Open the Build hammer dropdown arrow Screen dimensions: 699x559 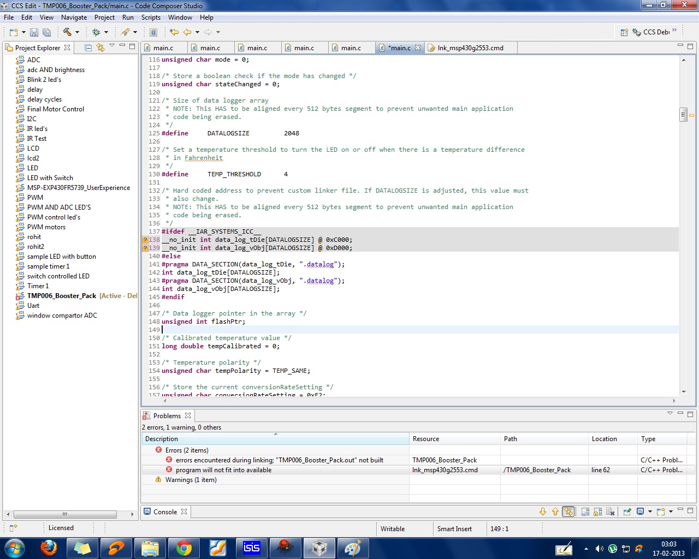click(x=77, y=32)
